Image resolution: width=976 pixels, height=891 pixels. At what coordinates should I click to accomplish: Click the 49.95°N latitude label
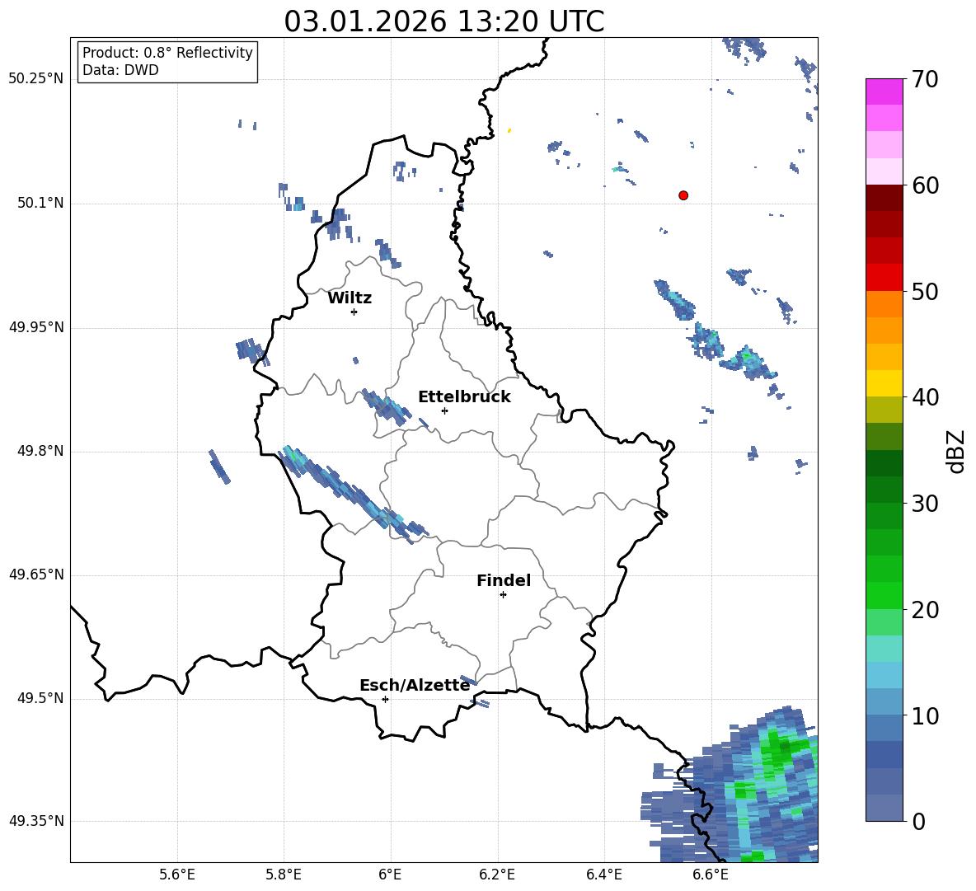(36, 327)
